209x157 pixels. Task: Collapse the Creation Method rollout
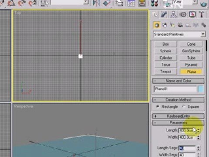pos(178,99)
